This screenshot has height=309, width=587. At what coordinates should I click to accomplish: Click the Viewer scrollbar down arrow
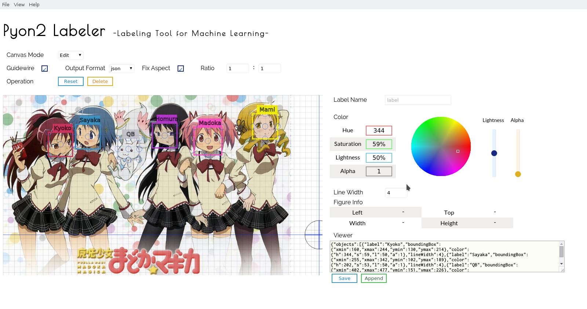[561, 264]
